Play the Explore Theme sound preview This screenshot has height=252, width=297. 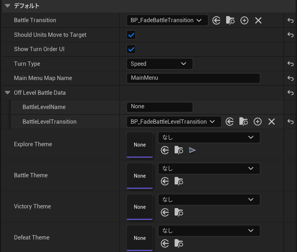193,150
